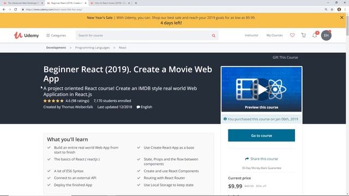
Task: Click the Udemy logo
Action: coord(26,35)
